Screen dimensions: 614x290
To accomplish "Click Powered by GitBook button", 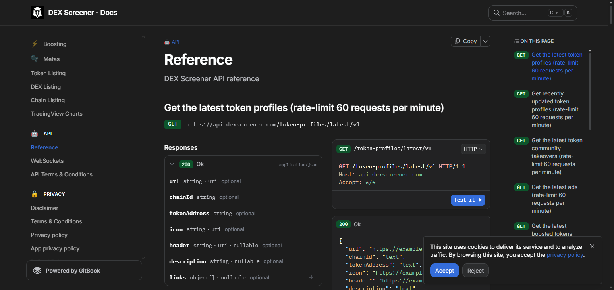I will (84, 271).
